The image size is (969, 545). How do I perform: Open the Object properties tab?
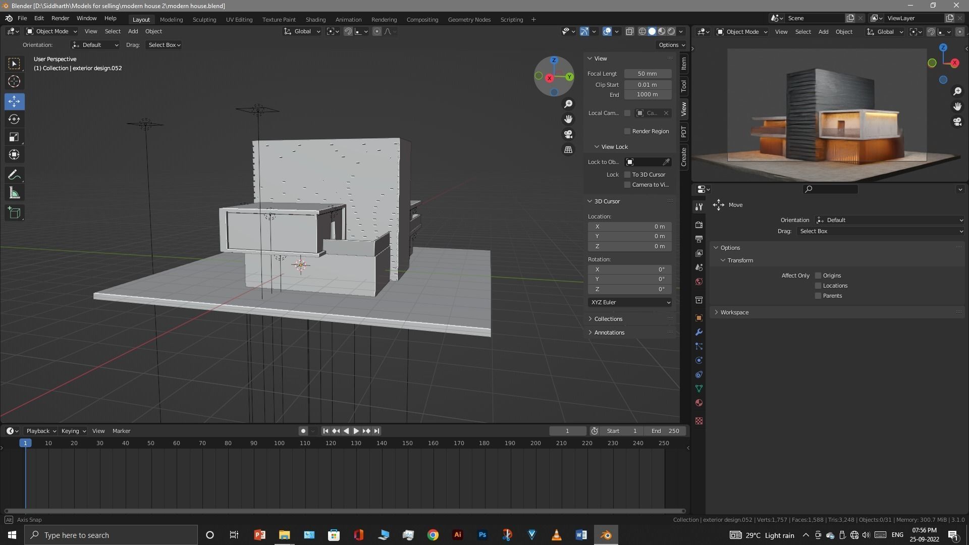click(699, 318)
